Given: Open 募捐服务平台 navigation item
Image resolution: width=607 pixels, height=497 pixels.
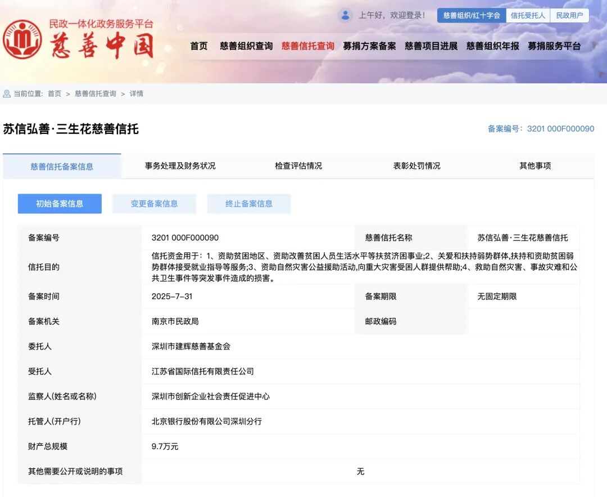Looking at the screenshot, I should click(554, 46).
